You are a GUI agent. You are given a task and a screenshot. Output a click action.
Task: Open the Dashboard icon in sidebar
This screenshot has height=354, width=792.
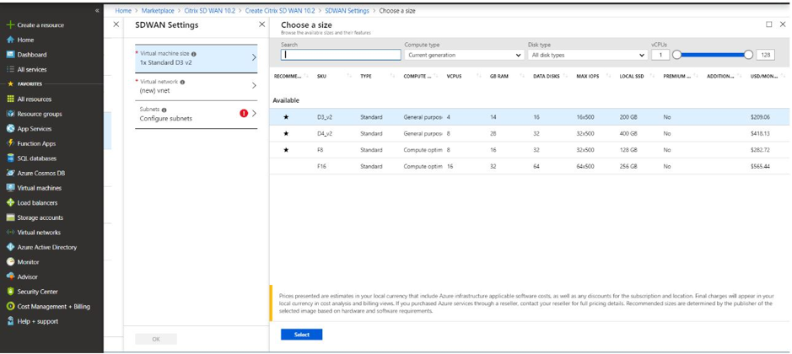point(10,55)
